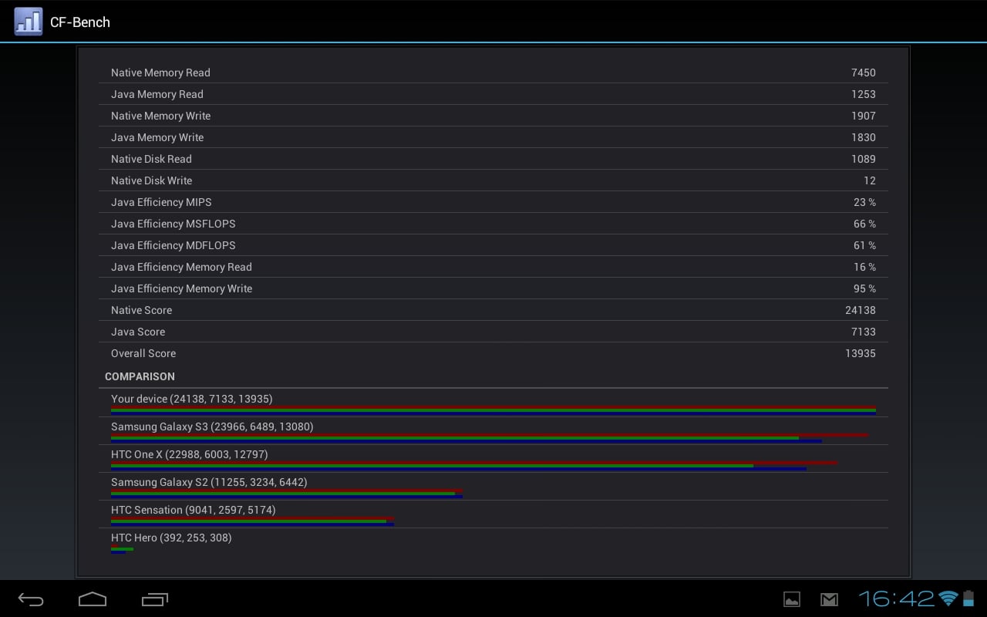The height and width of the screenshot is (617, 987).
Task: Select the Java Memory Read row
Action: point(493,94)
